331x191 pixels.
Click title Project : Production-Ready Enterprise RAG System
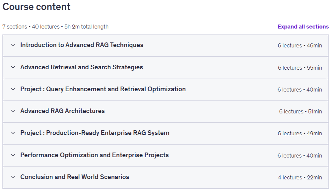(95, 133)
